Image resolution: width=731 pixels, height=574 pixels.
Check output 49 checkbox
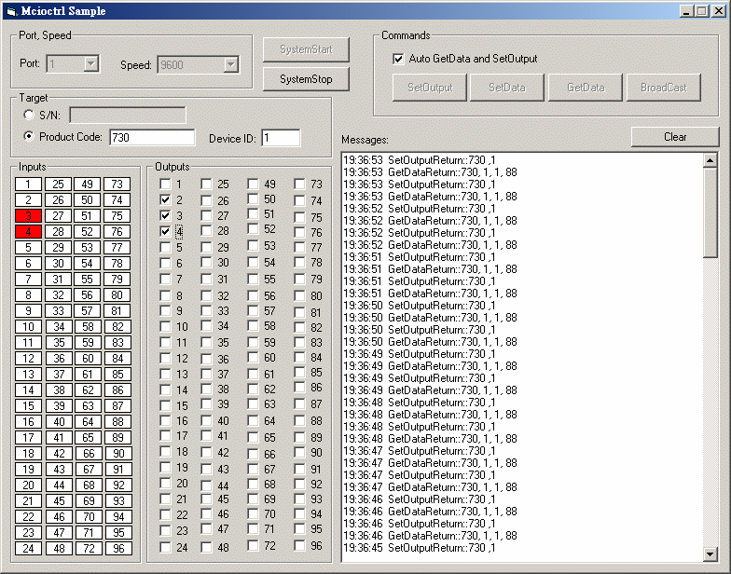click(253, 184)
